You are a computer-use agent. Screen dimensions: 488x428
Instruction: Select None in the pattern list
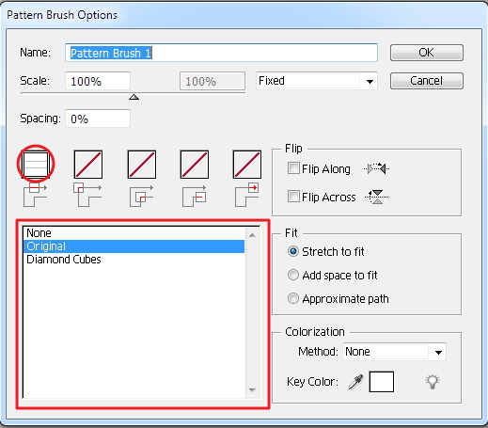click(x=134, y=233)
